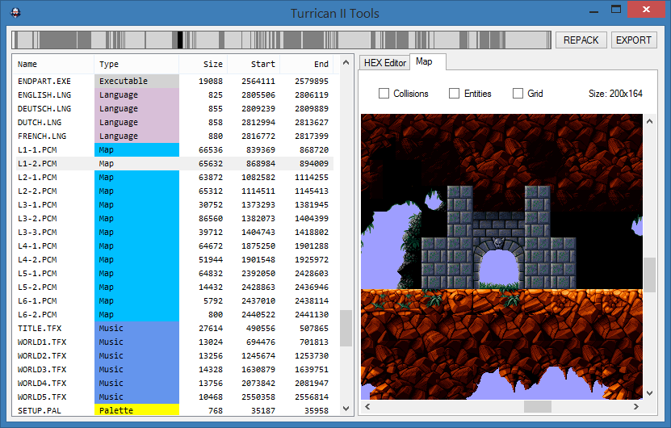Select the L4-2.PCM map file
Viewport: 671px width, 428px height.
click(173, 259)
